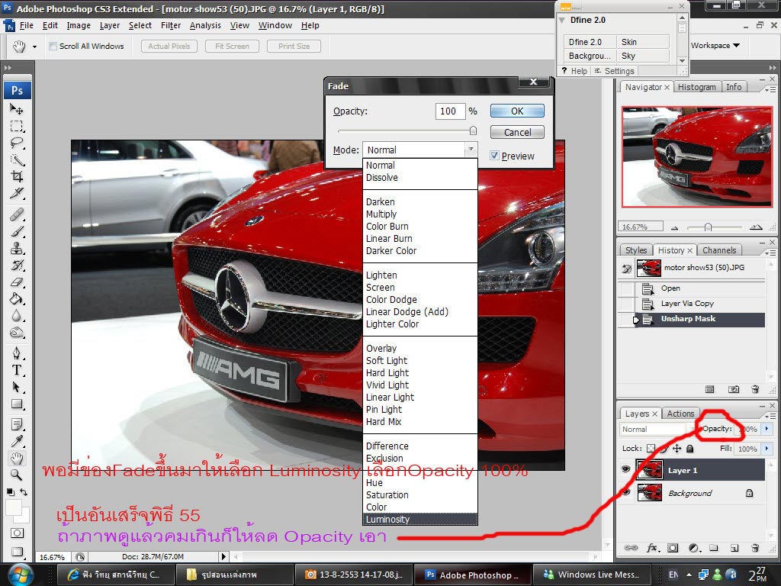The image size is (781, 586).
Task: Select the Quick Selection wand tool
Action: click(17, 159)
